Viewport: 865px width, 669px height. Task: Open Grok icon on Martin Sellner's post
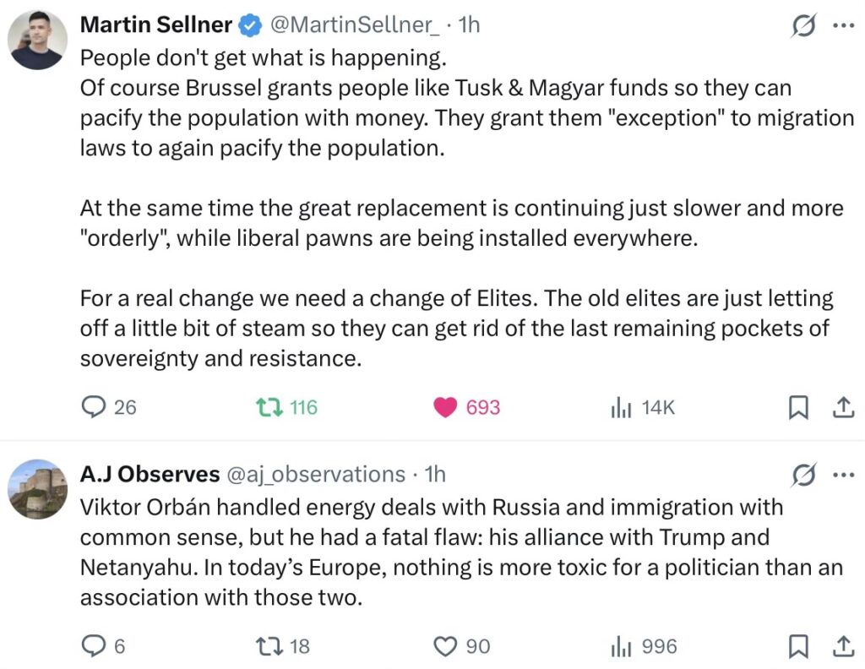click(x=802, y=26)
